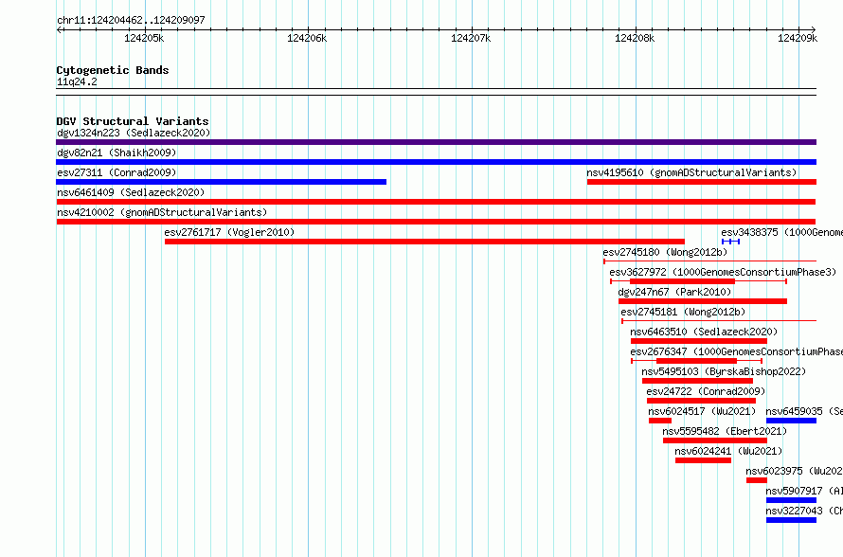The image size is (843, 557).
Task: Click the esv2676347 red variant bar
Action: [x=696, y=361]
